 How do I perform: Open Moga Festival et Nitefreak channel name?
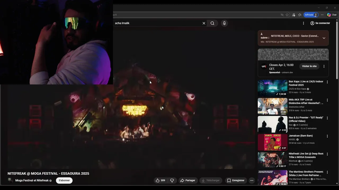coord(32,180)
